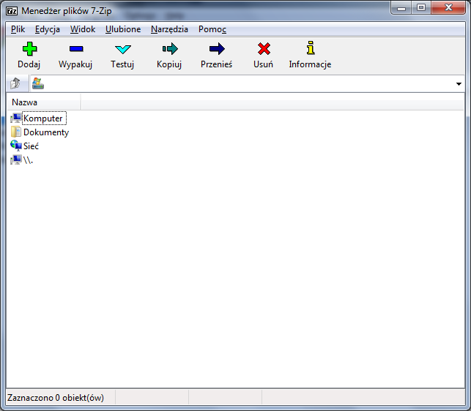Select the Komputer entry text
The width and height of the screenshot is (471, 411).
click(x=42, y=118)
